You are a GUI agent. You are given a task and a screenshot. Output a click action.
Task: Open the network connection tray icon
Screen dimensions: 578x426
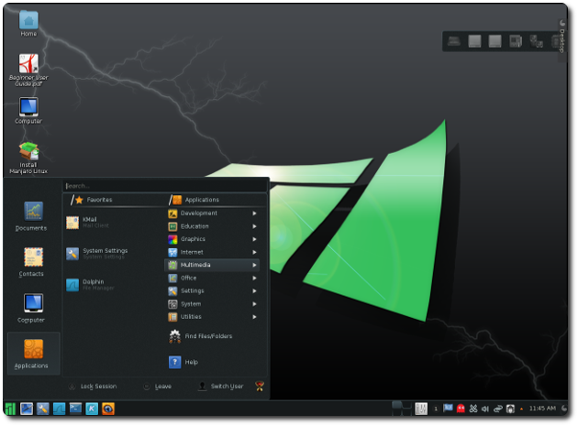(498, 409)
